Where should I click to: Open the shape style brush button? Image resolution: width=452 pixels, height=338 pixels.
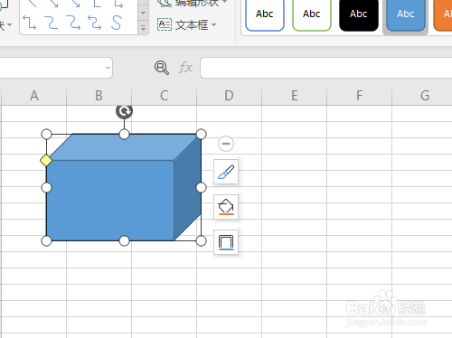226,172
